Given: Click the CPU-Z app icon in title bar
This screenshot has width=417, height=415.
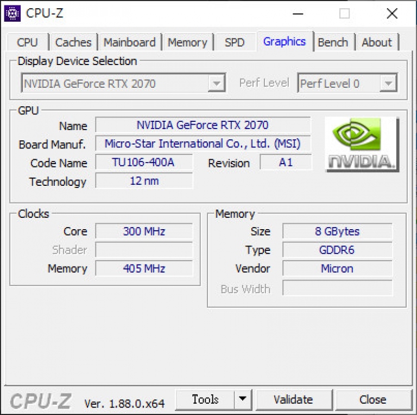Looking at the screenshot, I should tap(12, 13).
